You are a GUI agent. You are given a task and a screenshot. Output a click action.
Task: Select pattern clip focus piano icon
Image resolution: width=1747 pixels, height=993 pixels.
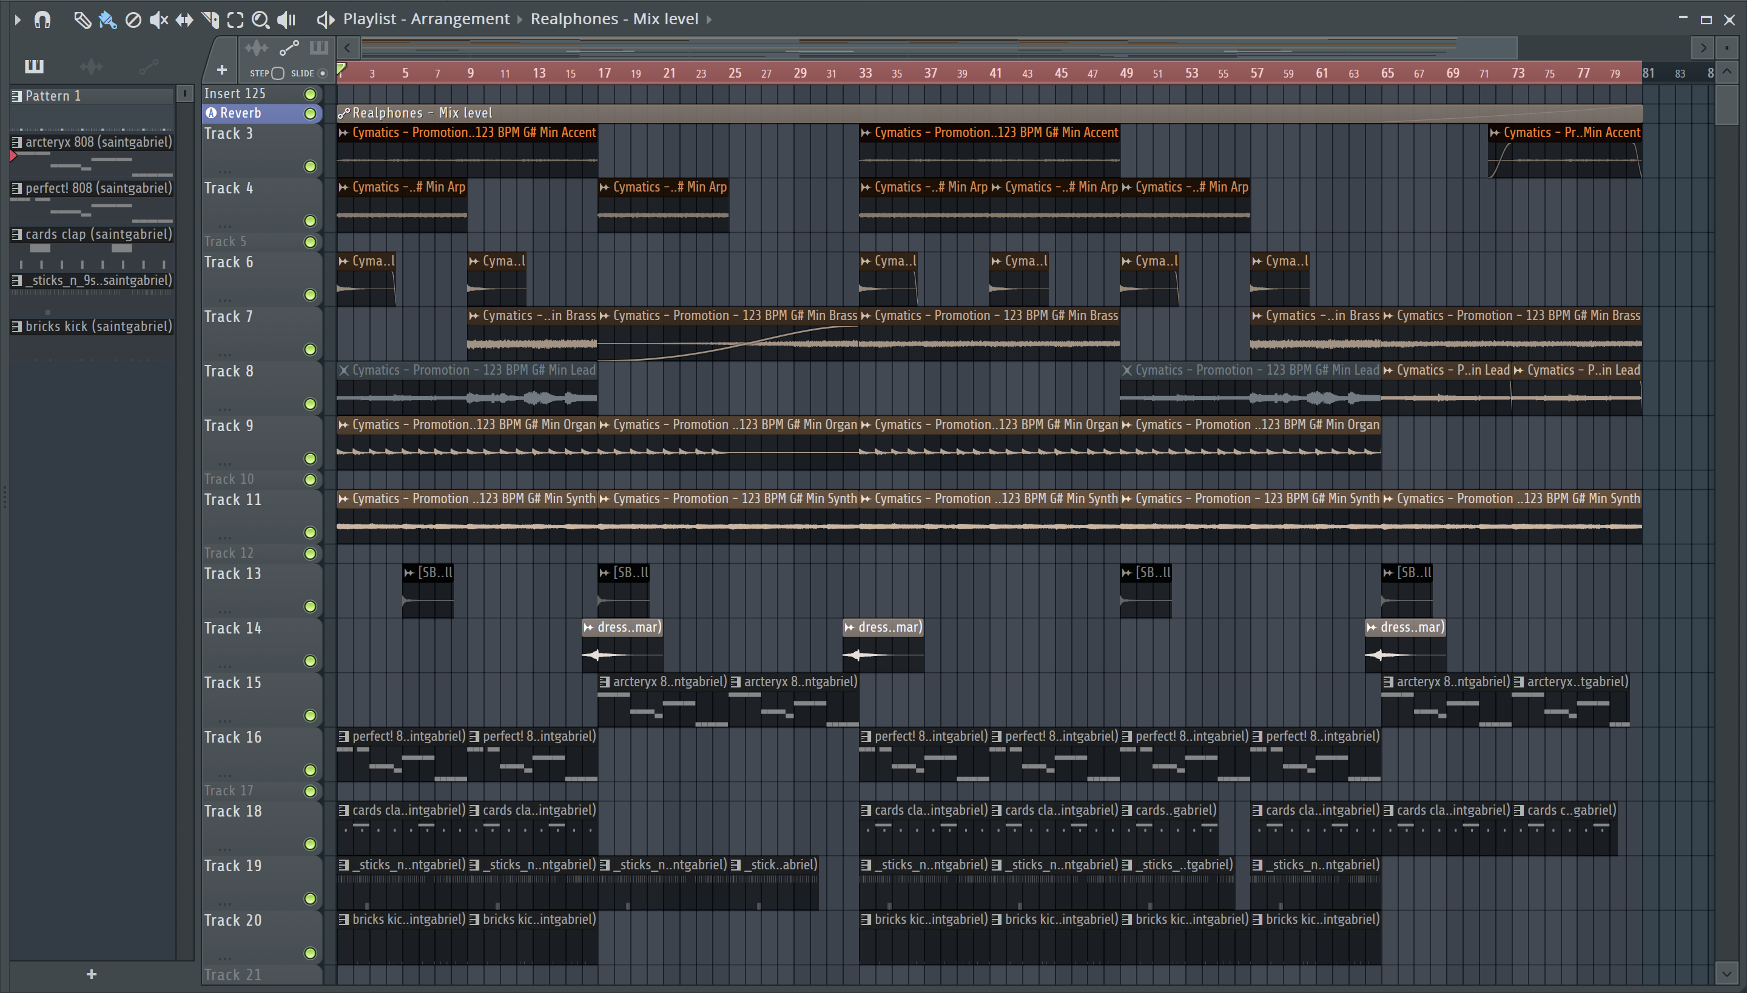[x=318, y=48]
